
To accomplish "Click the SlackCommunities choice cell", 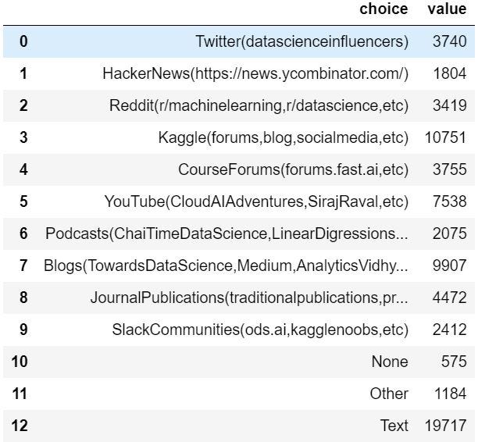I will coord(260,330).
